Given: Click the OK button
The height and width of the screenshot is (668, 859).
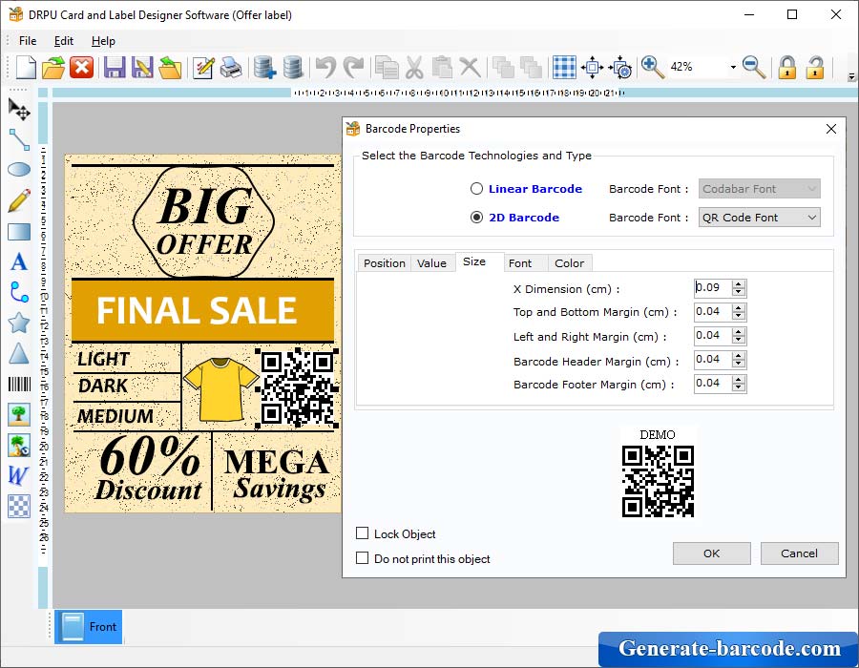Looking at the screenshot, I should [x=712, y=553].
